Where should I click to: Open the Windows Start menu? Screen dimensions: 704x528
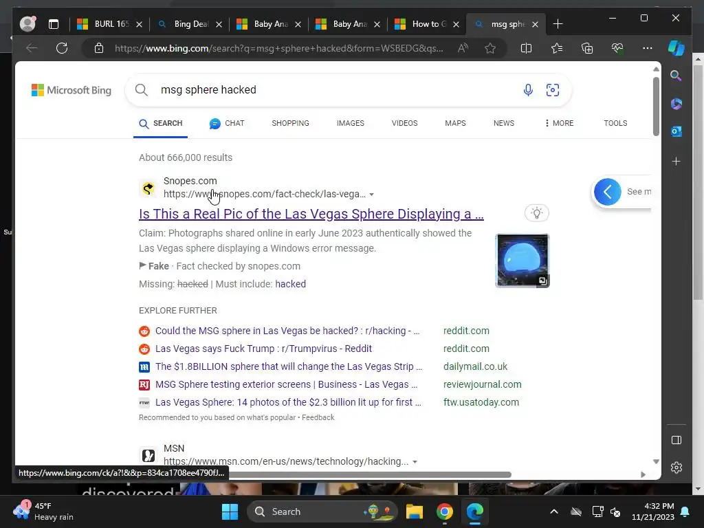230,511
